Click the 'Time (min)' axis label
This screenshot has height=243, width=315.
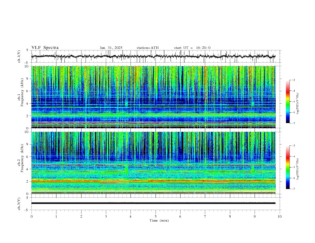click(159, 220)
